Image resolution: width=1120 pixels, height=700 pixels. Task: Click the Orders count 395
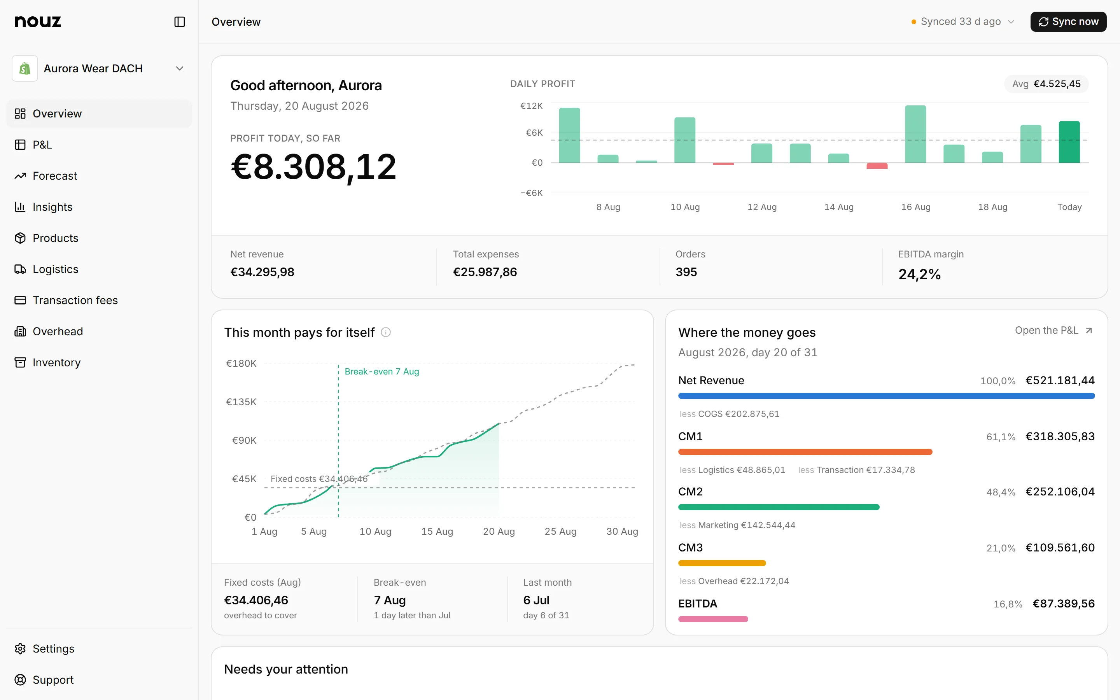tap(686, 272)
